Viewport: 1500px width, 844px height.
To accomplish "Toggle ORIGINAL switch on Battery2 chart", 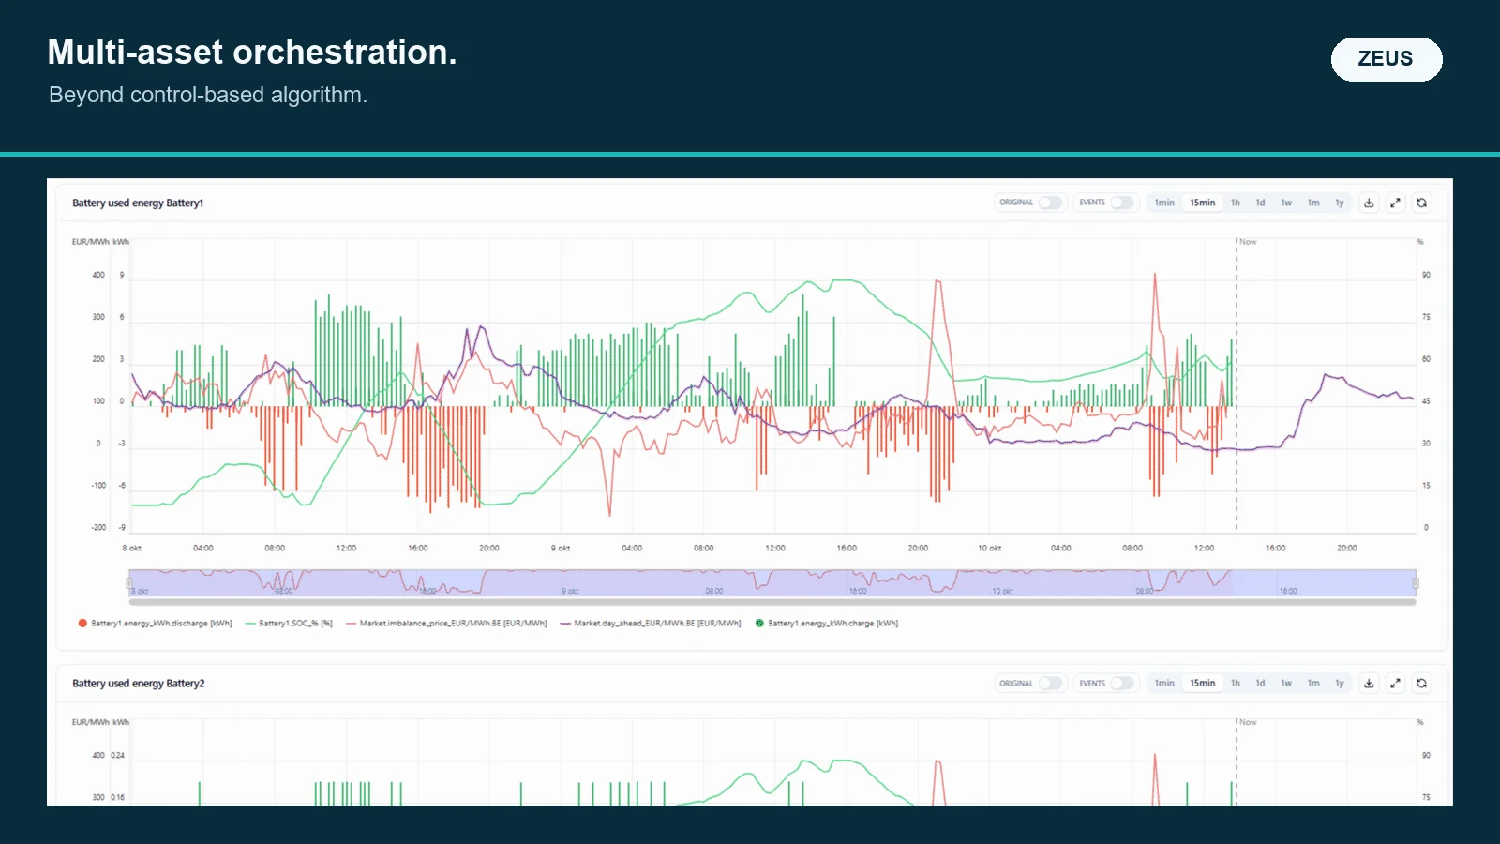I will point(1050,684).
